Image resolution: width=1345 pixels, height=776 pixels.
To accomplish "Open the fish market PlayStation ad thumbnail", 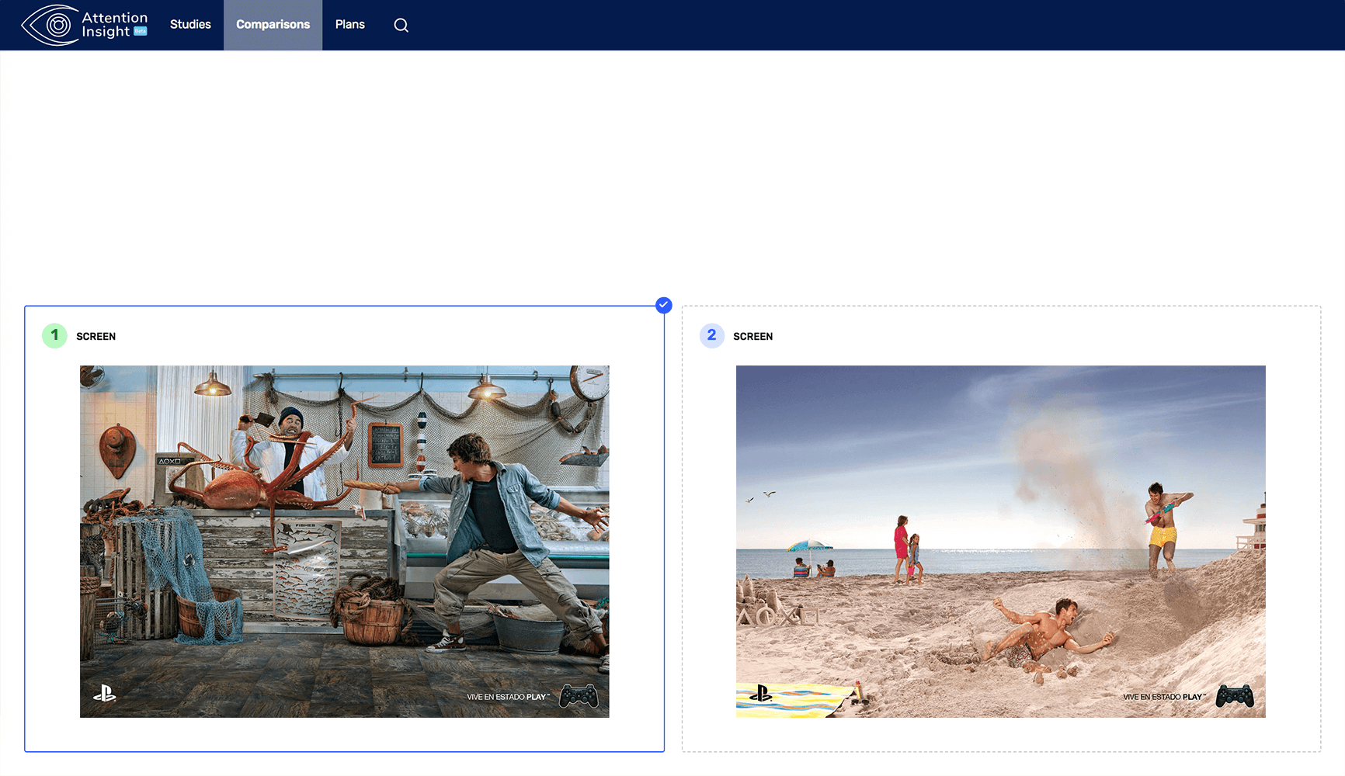I will click(345, 542).
